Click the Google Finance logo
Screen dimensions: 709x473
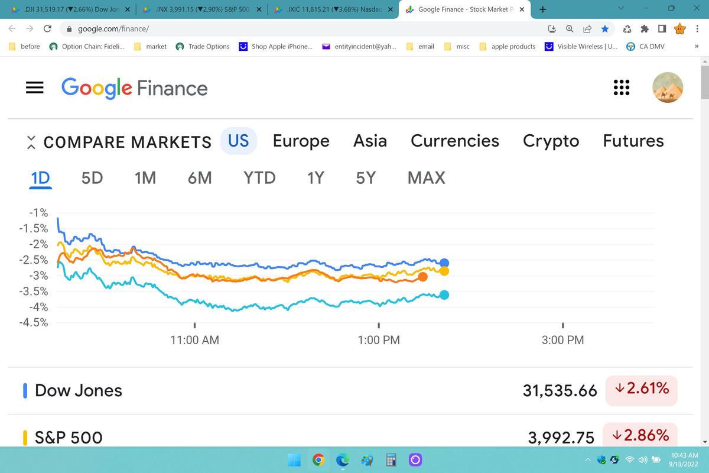[135, 88]
